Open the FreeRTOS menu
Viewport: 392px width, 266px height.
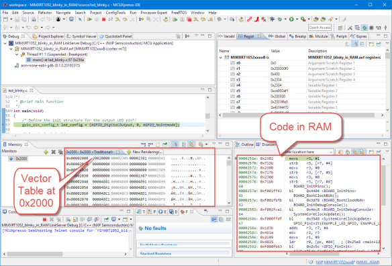click(179, 13)
